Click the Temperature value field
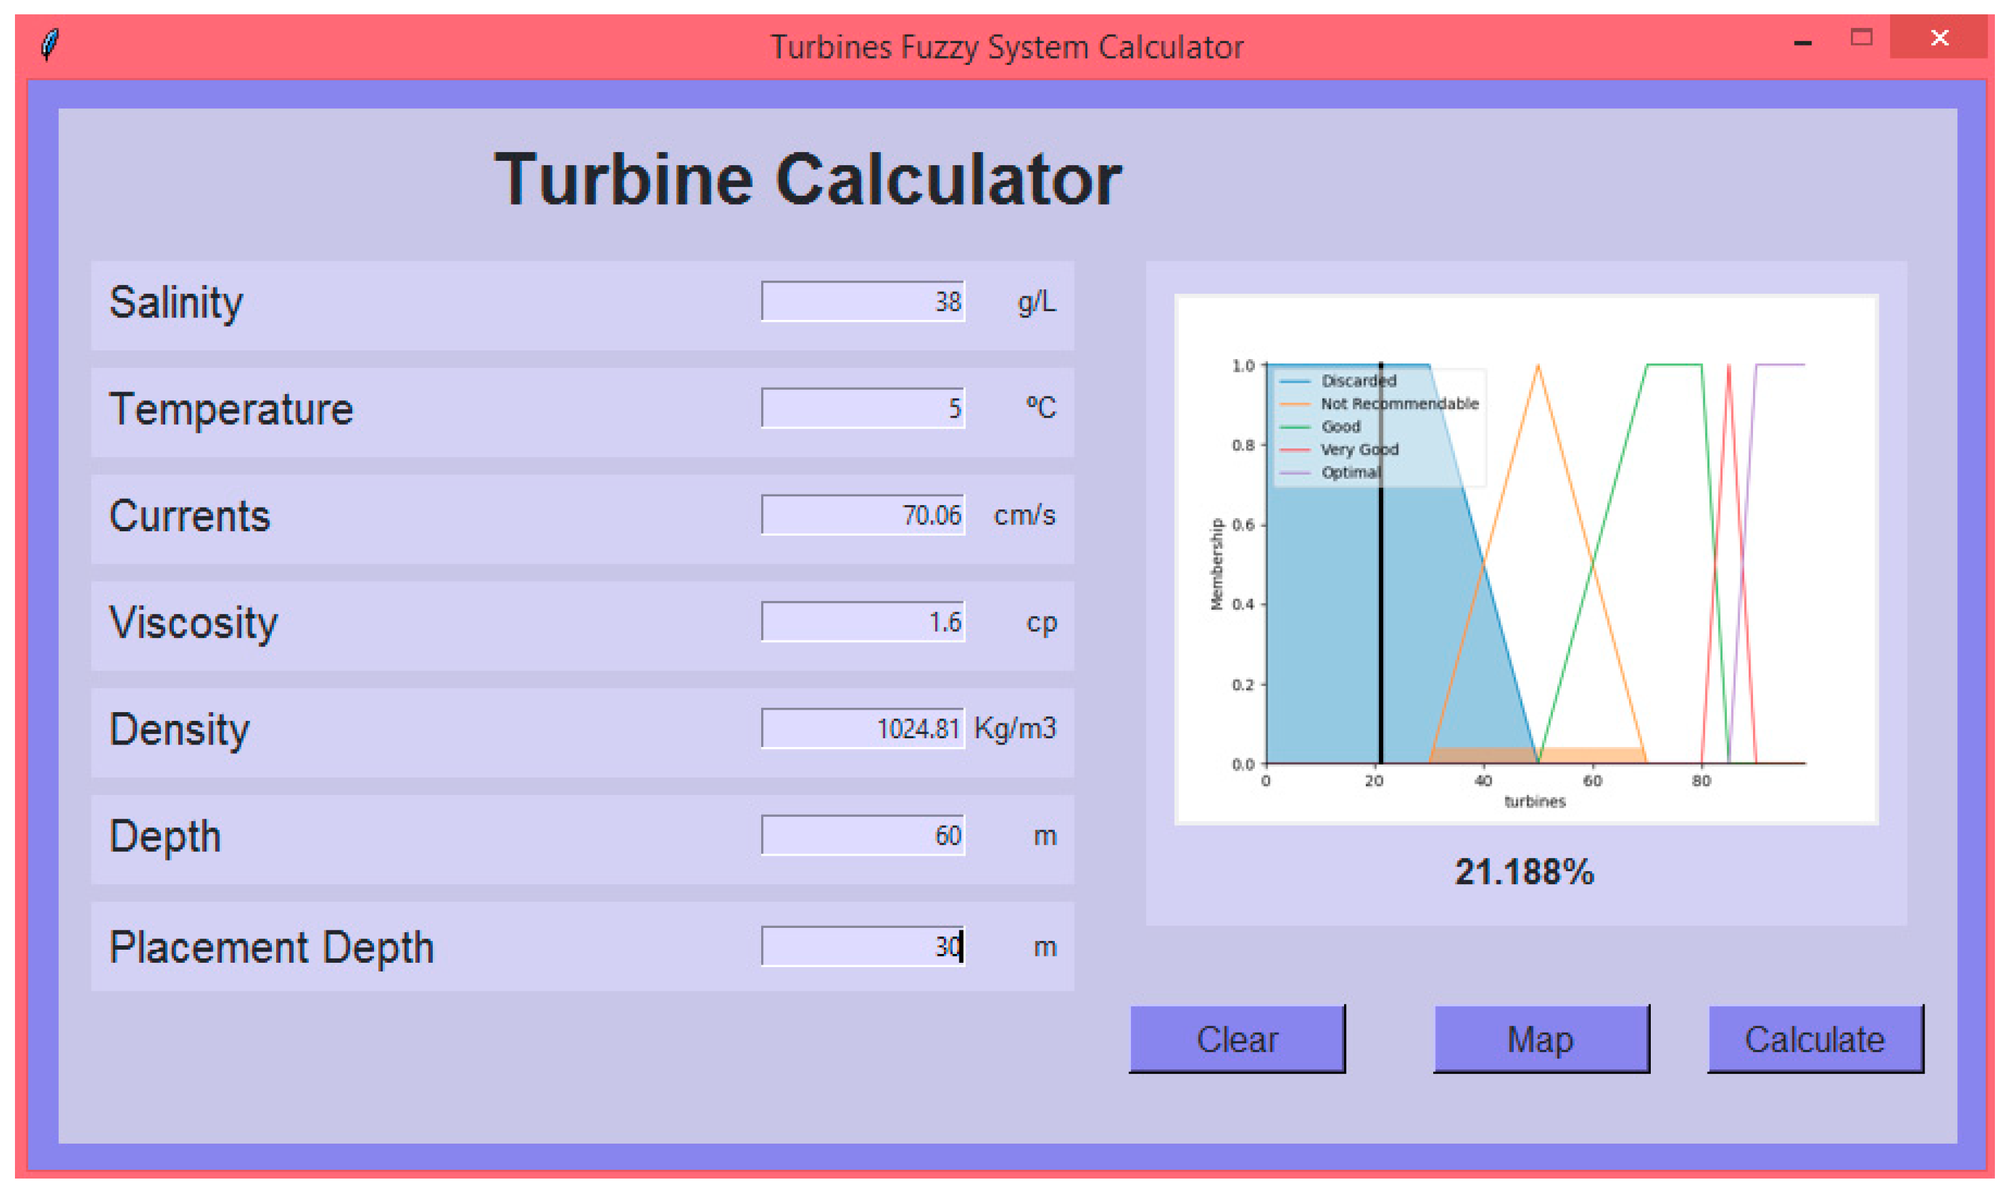The width and height of the screenshot is (2008, 1191). pyautogui.click(x=862, y=408)
